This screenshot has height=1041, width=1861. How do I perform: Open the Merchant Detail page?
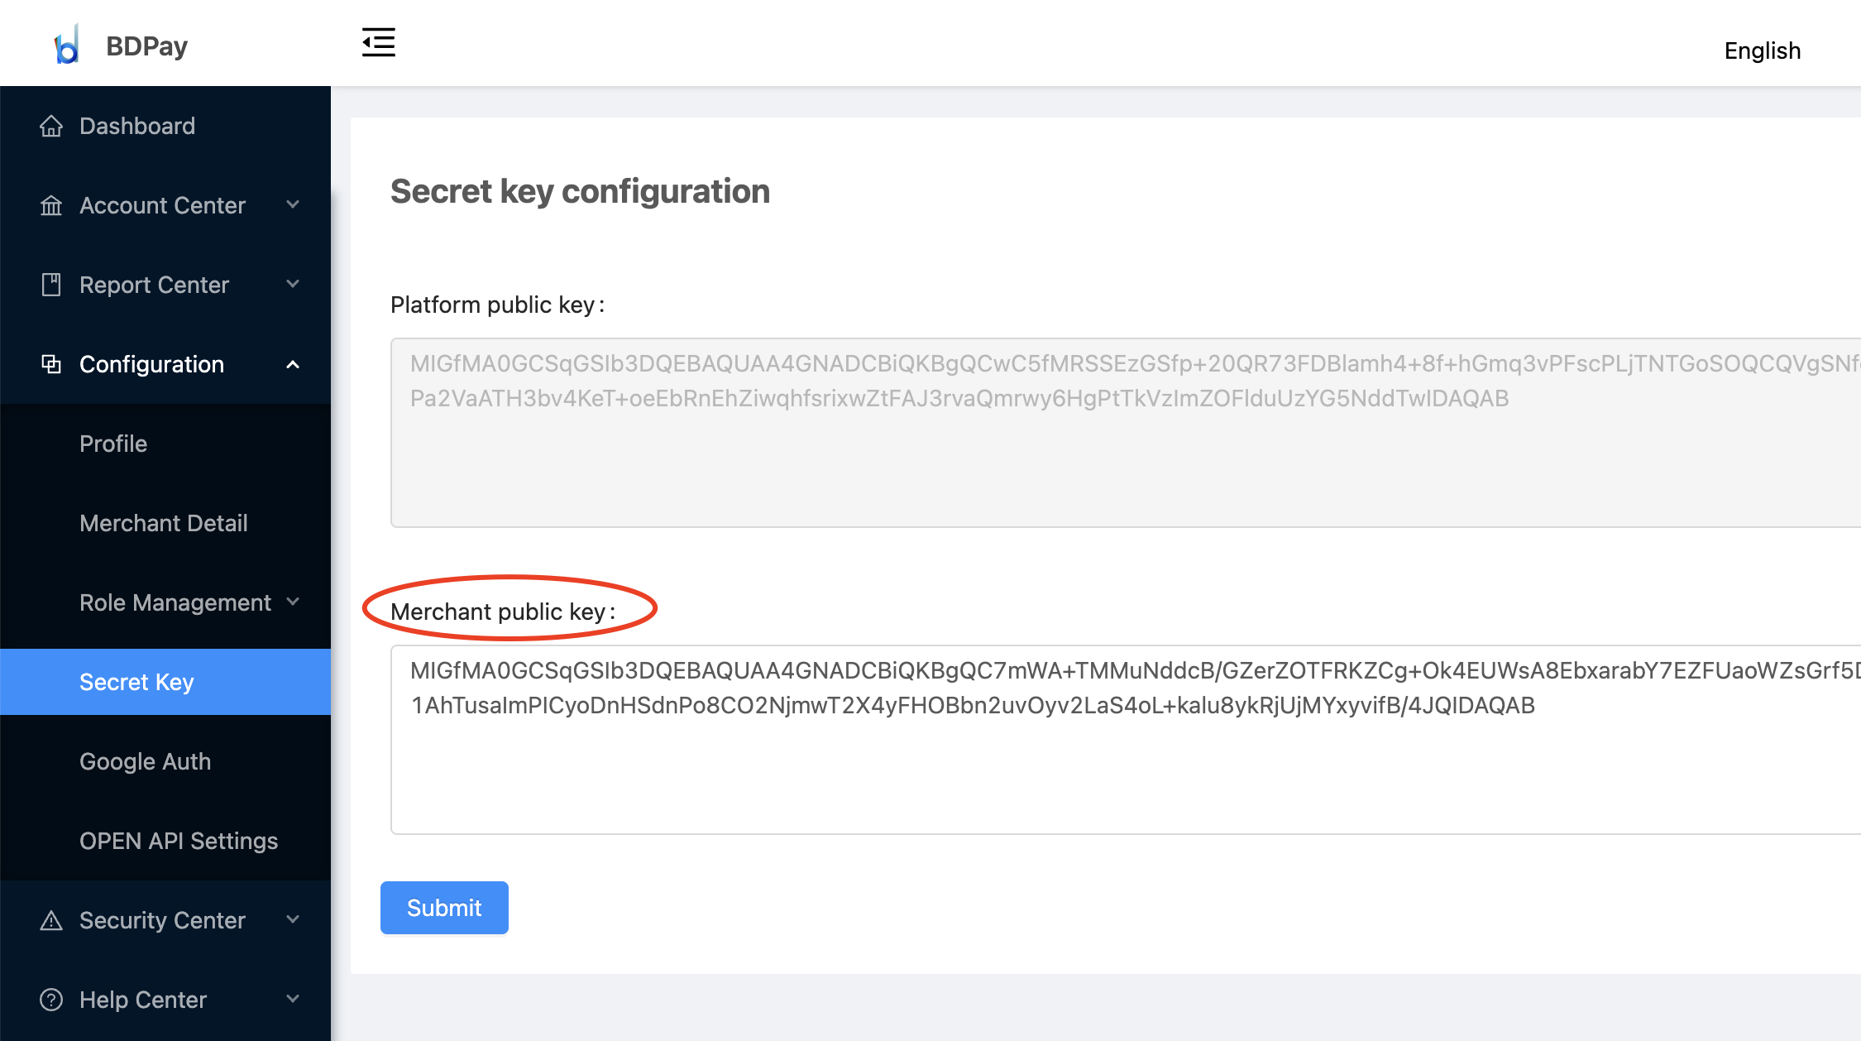point(165,523)
